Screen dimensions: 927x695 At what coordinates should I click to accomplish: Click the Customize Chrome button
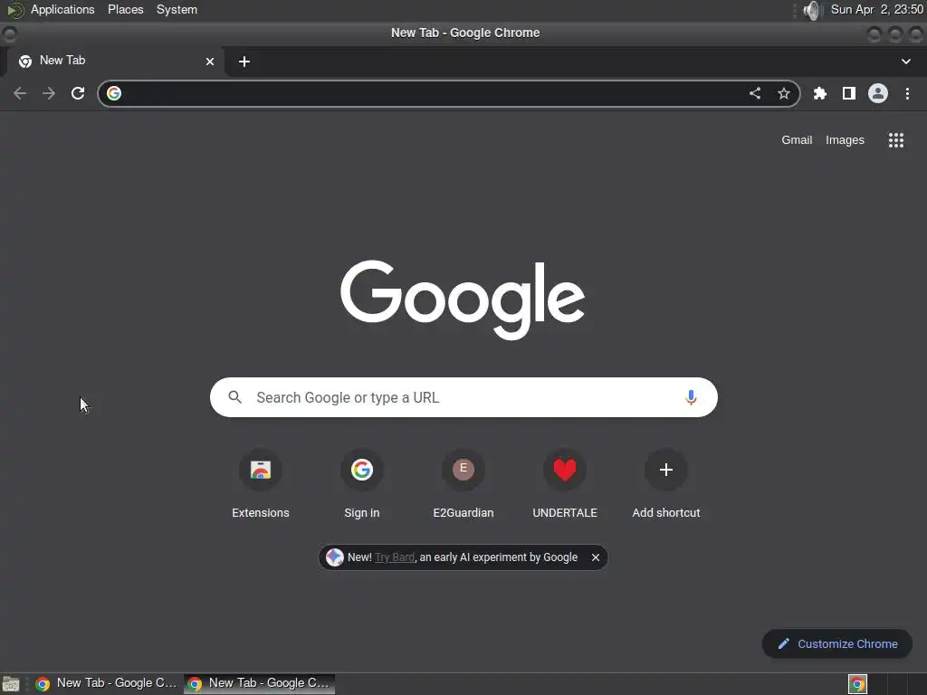tap(837, 643)
